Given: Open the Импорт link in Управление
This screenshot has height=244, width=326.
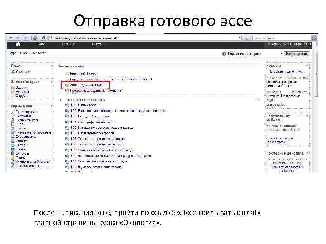Looking at the screenshot, I should click(x=21, y=141).
